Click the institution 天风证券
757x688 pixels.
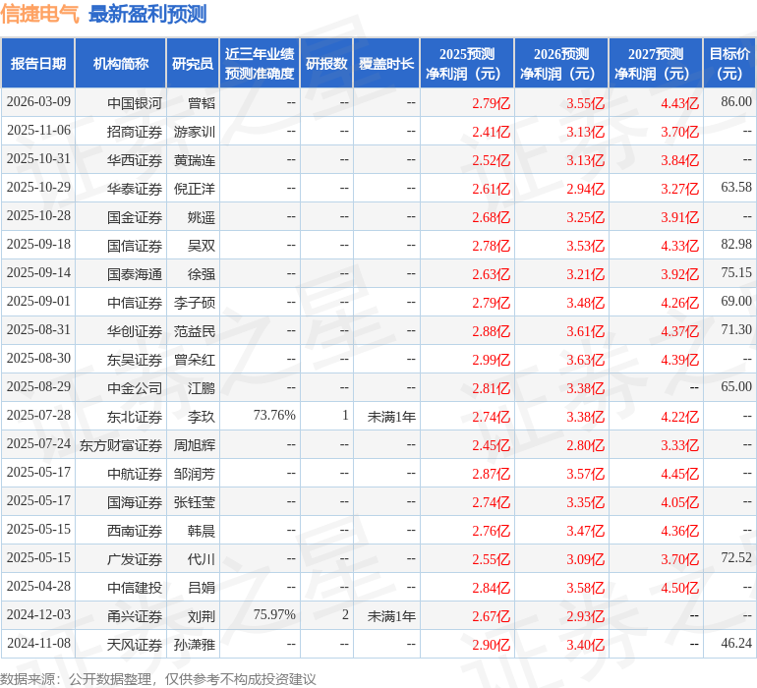pos(135,644)
